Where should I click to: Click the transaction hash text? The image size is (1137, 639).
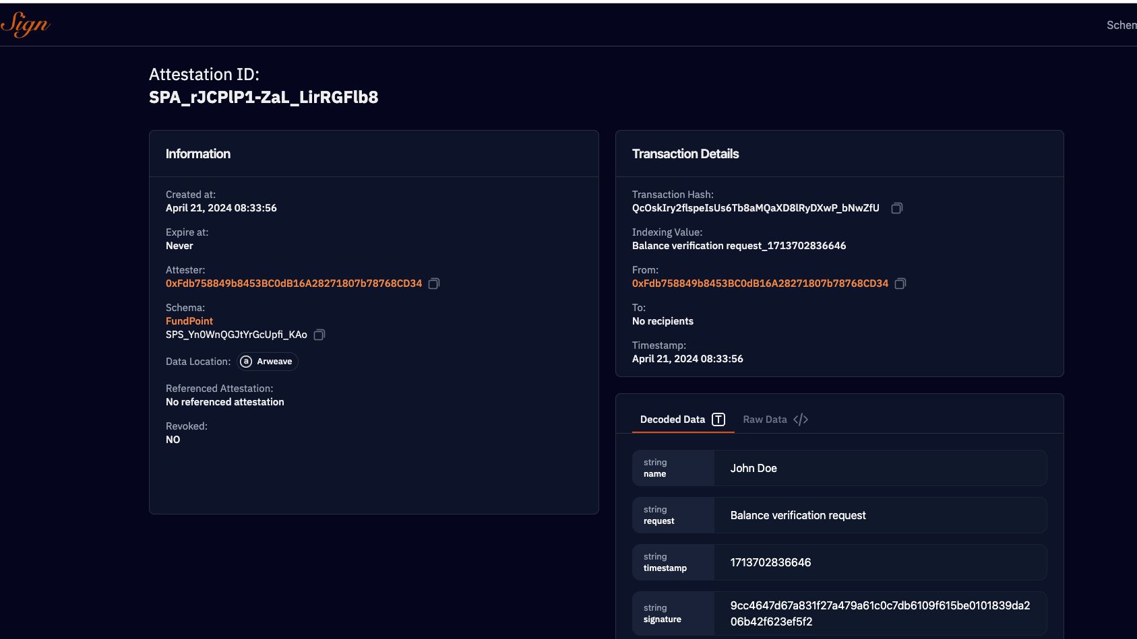tap(756, 208)
